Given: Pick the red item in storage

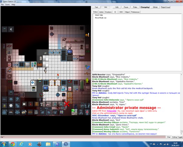Looking at the screenshot, I should pos(31,104).
